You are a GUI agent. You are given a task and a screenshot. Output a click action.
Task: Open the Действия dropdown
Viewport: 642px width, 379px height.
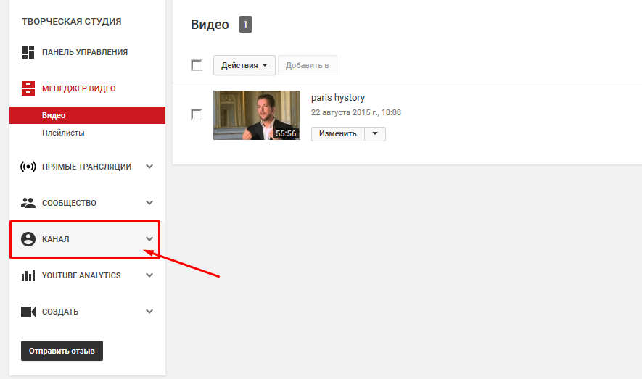244,65
